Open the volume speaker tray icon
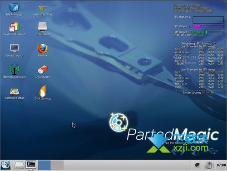The image size is (227, 171). coord(209,165)
